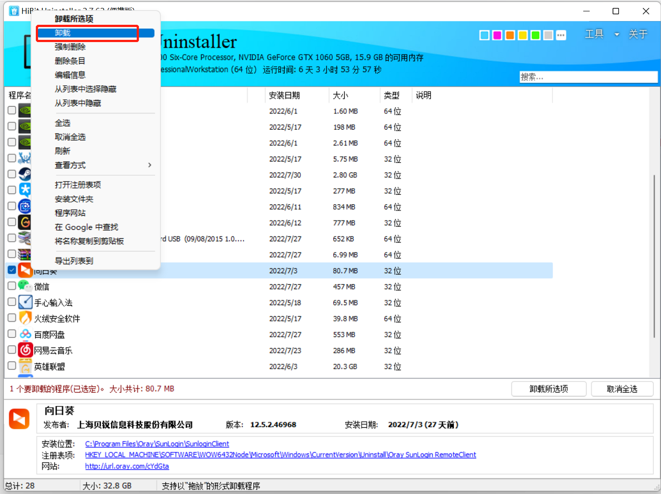The image size is (661, 494).
Task: Click the 向日葵 icon in the details panel
Action: click(x=19, y=418)
